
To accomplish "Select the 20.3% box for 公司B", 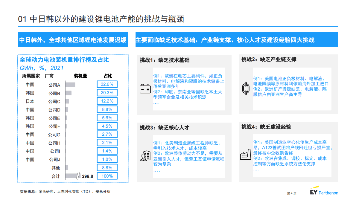I will pyautogui.click(x=107, y=92).
